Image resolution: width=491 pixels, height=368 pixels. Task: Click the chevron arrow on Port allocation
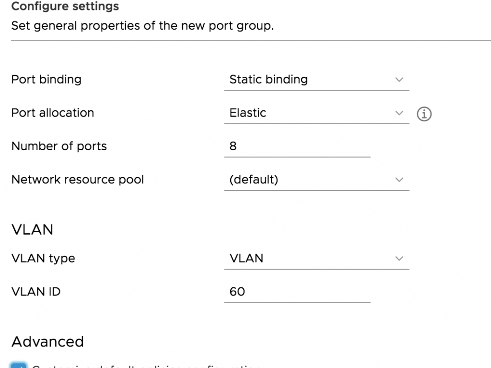click(399, 113)
